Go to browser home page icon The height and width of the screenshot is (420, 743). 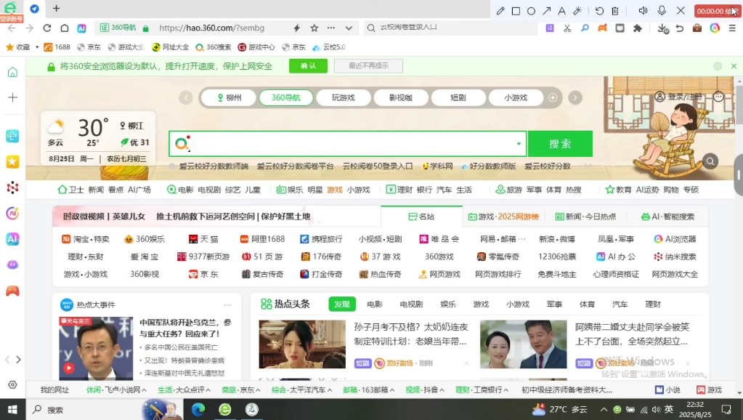click(x=65, y=28)
